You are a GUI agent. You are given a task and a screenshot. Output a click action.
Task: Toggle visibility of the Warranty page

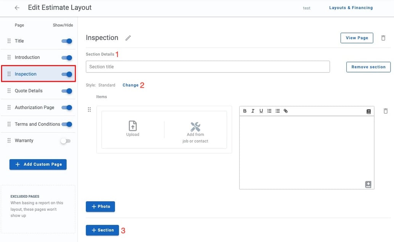[65, 140]
